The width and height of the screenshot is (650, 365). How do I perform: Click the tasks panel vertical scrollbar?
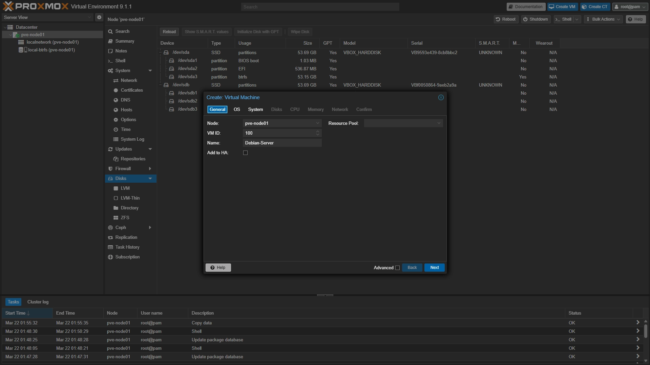click(x=646, y=331)
